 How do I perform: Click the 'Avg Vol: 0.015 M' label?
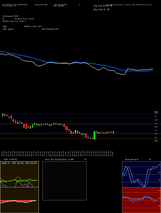pyautogui.click(x=103, y=6)
